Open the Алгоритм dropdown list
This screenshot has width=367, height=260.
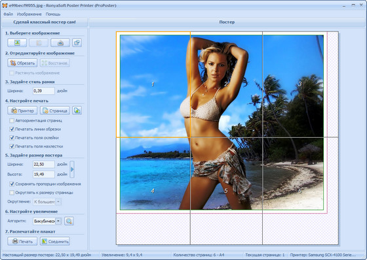(58, 221)
